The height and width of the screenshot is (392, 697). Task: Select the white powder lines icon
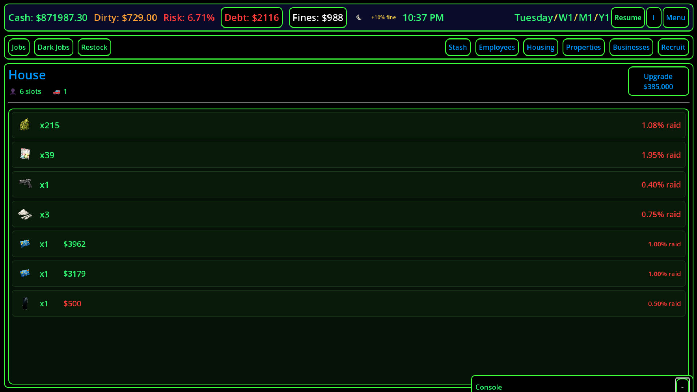pos(25,214)
